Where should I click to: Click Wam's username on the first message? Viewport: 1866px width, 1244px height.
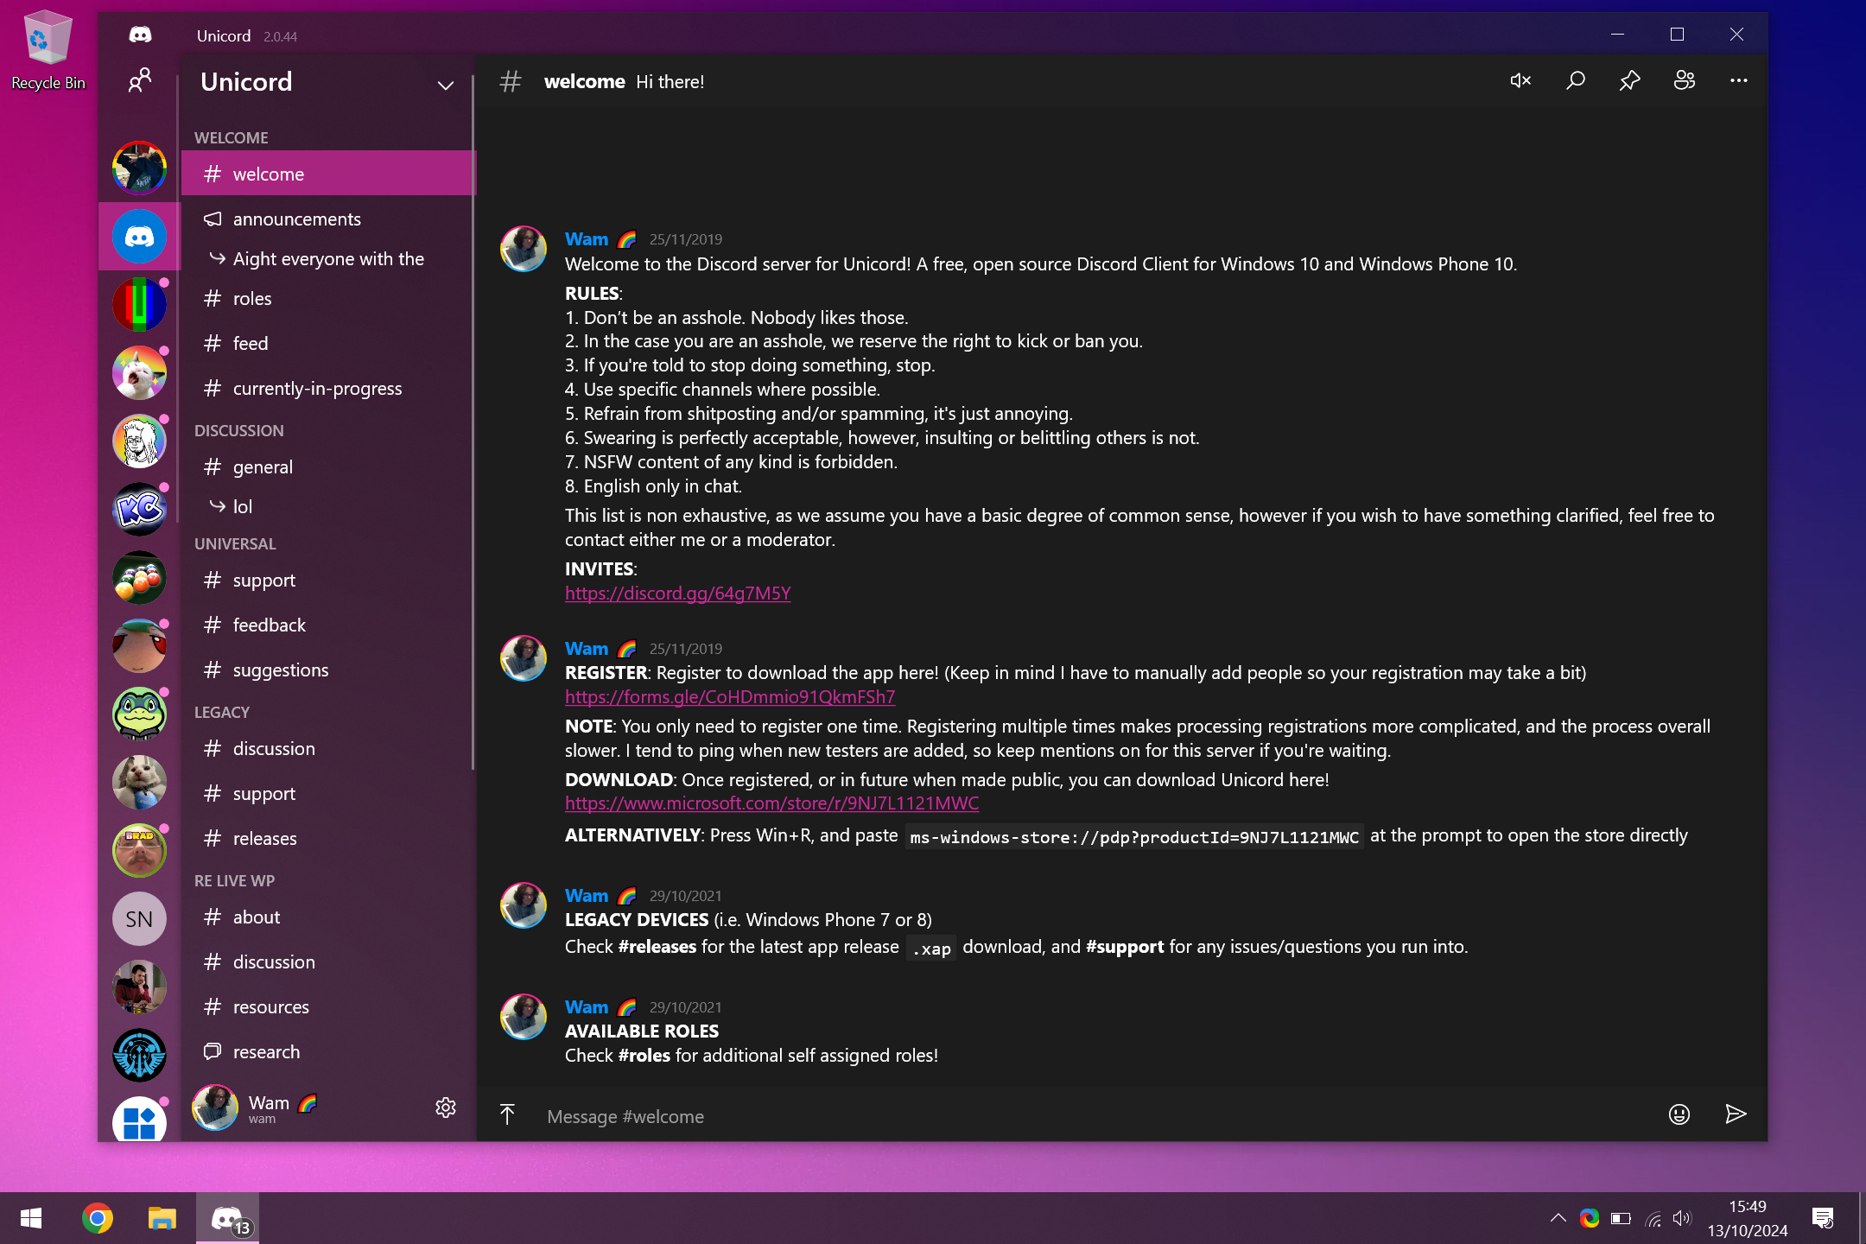coord(587,239)
